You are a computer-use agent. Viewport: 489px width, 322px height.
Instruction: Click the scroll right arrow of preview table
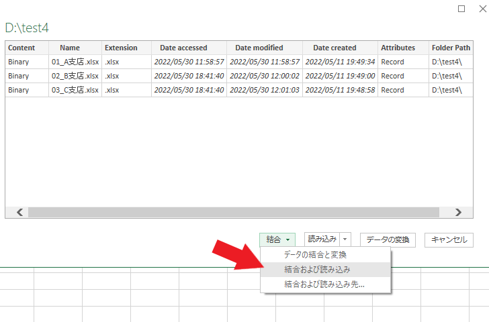458,213
